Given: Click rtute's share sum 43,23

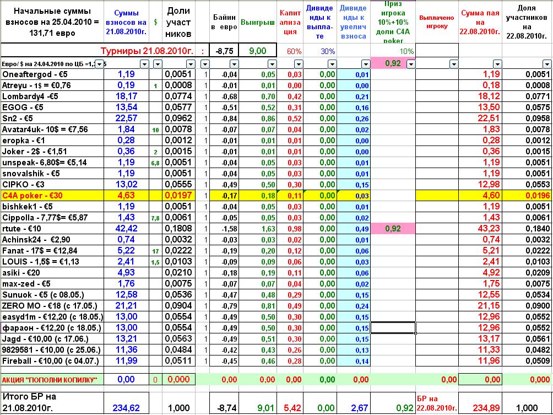Looking at the screenshot, I should 480,228.
